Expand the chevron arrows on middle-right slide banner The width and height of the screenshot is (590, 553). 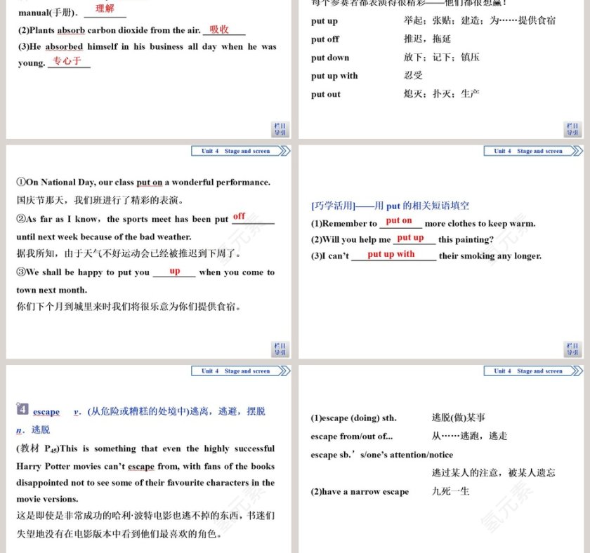(577, 151)
